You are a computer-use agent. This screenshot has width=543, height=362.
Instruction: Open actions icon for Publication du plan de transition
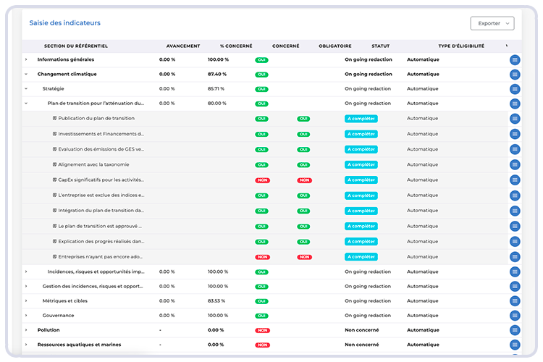click(x=515, y=119)
